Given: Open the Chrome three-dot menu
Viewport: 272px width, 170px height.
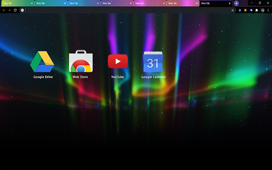Looking at the screenshot, I should (x=268, y=10).
